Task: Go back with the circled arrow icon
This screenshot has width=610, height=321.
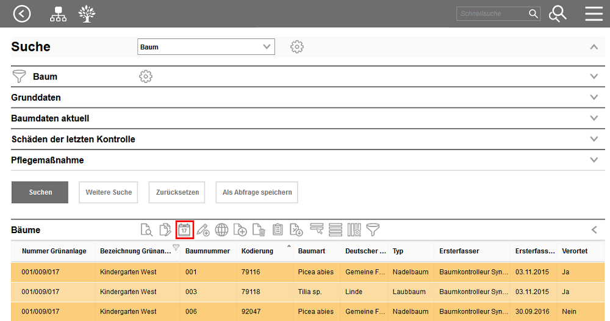Action: pyautogui.click(x=22, y=14)
